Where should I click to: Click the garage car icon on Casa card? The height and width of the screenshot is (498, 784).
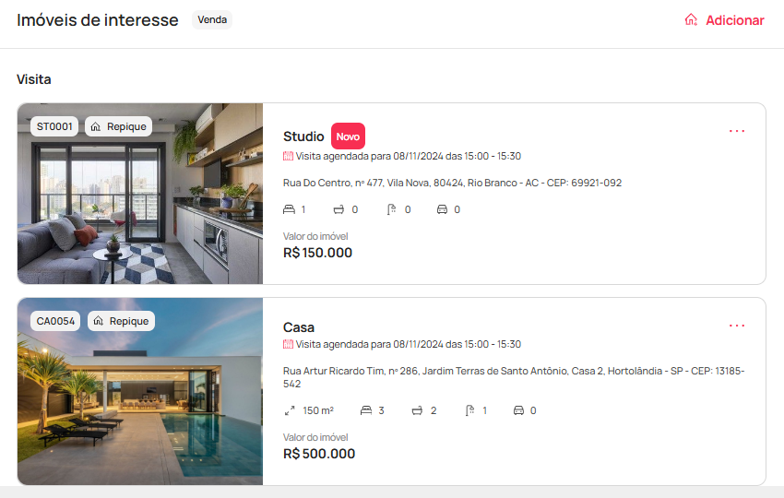click(519, 410)
